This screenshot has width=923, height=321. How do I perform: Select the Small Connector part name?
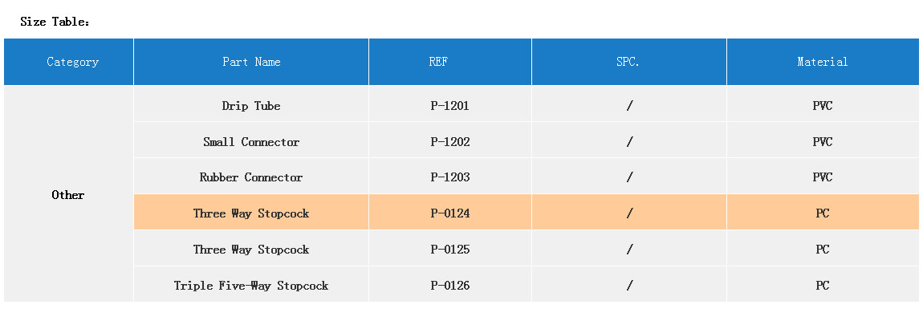tap(251, 142)
